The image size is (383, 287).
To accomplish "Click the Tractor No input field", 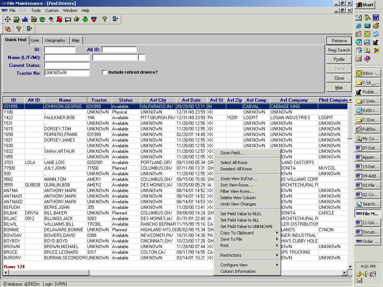I will [67, 73].
